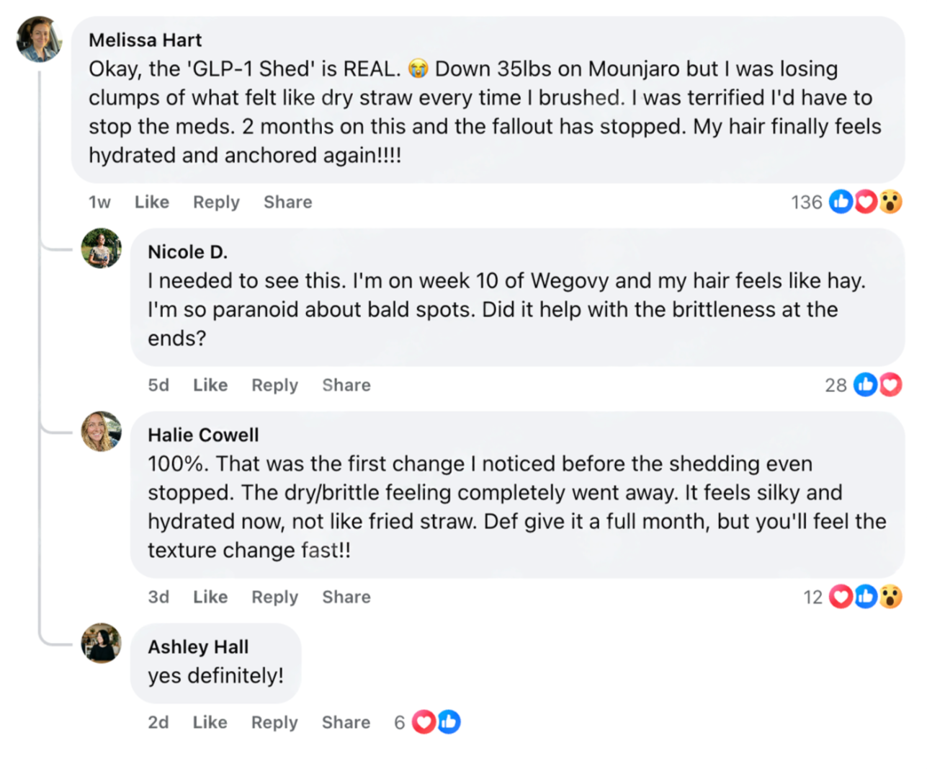
Task: Click thumbs-up reaction icon on Melissa's comment
Action: point(841,202)
